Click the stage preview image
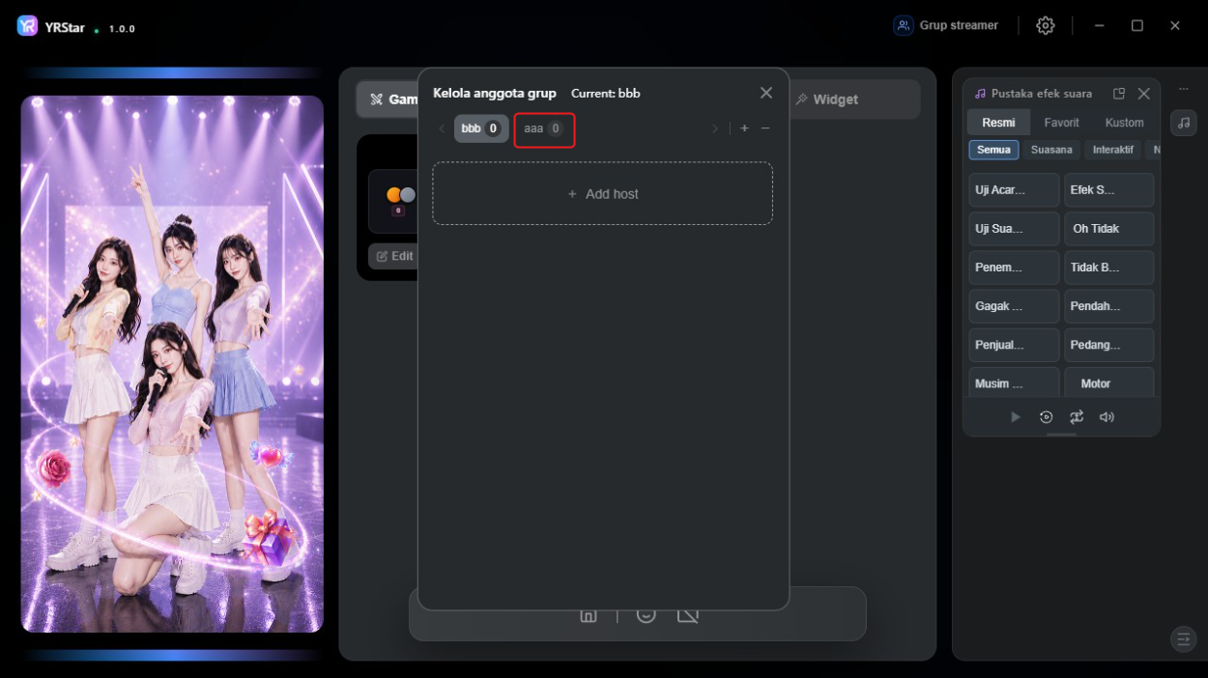Viewport: 1208px width, 678px height. [172, 364]
